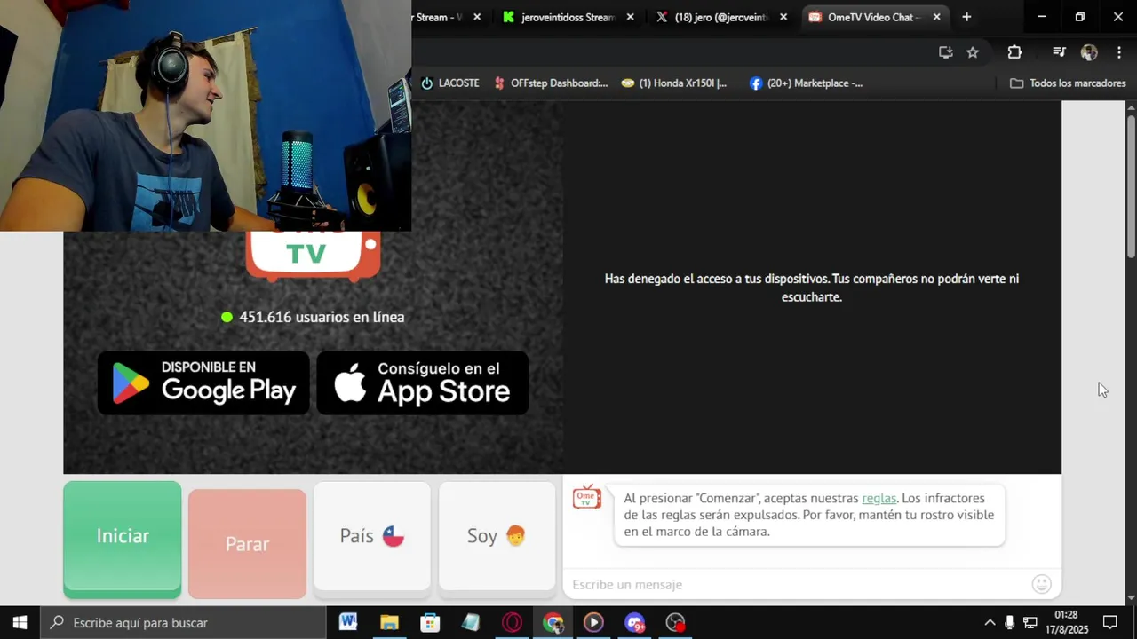Click the Windows taskbar search box
The width and height of the screenshot is (1137, 639).
tap(184, 623)
